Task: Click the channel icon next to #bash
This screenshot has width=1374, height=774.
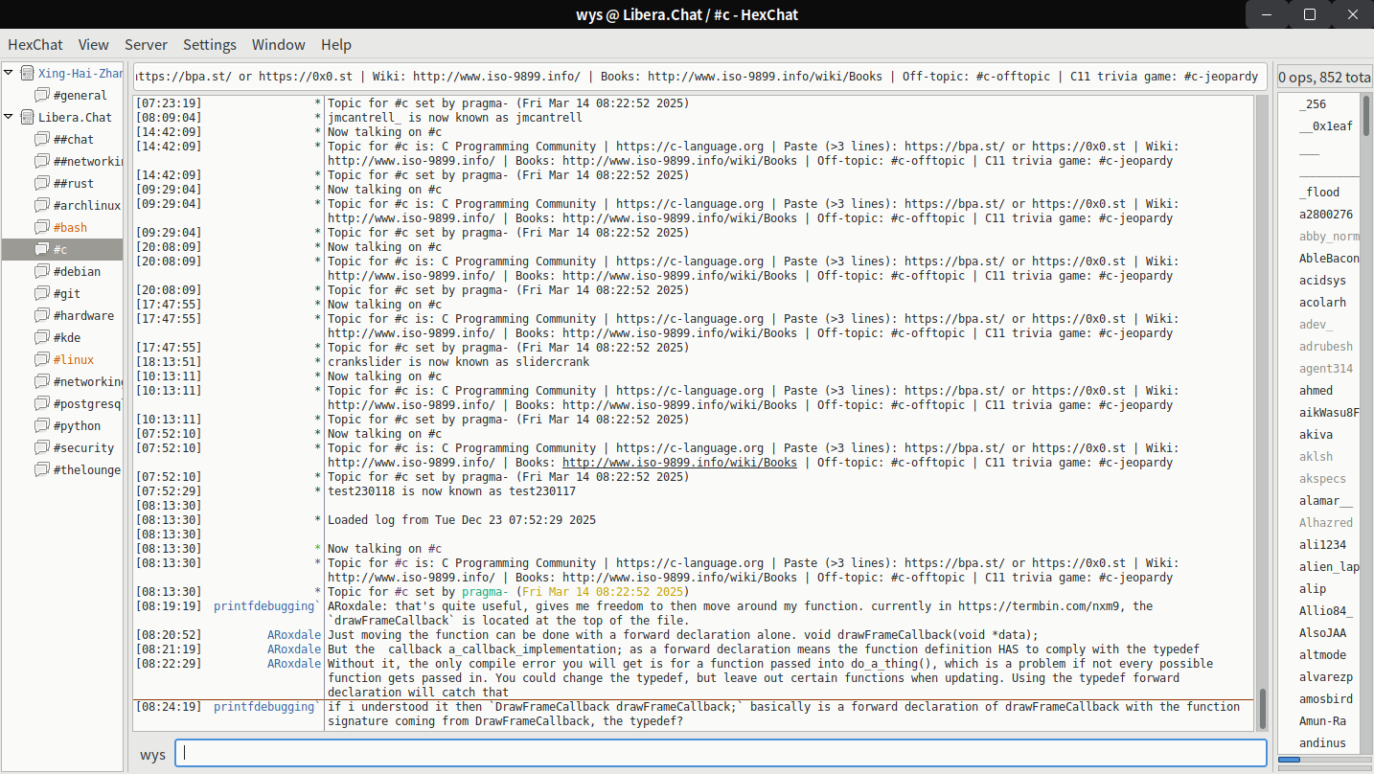Action: pyautogui.click(x=41, y=227)
